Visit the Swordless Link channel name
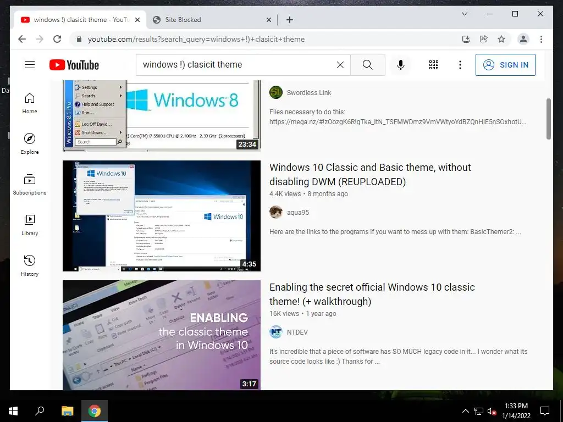 (309, 92)
